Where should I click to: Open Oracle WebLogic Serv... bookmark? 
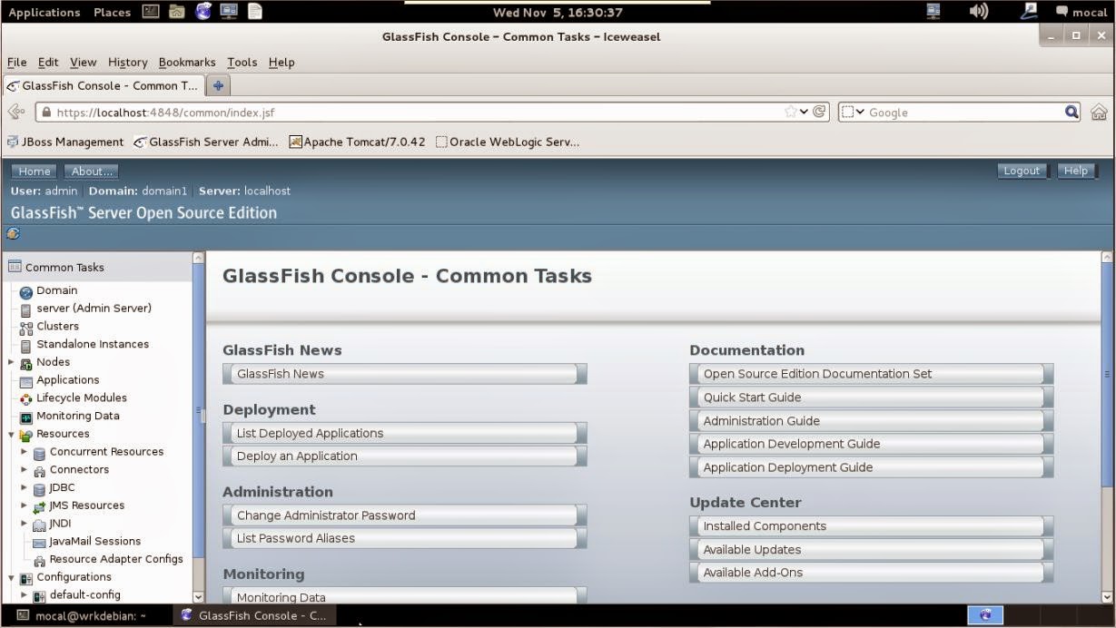pyautogui.click(x=508, y=142)
